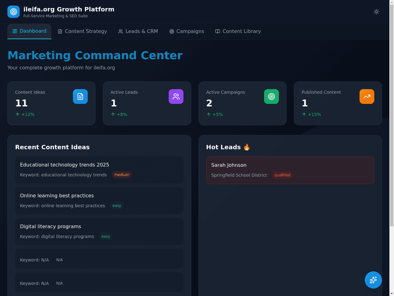
Task: Click the Recent Content Ideas heading
Action: [x=52, y=147]
